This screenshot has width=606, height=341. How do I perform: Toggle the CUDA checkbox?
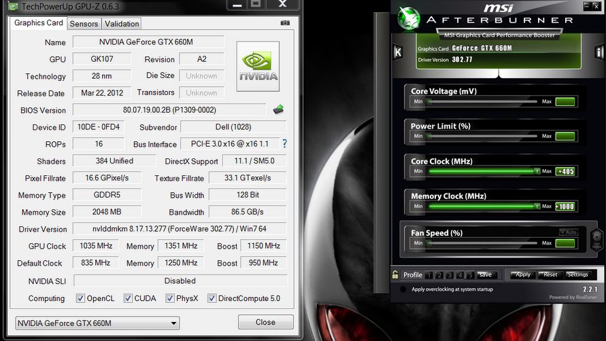click(x=128, y=298)
